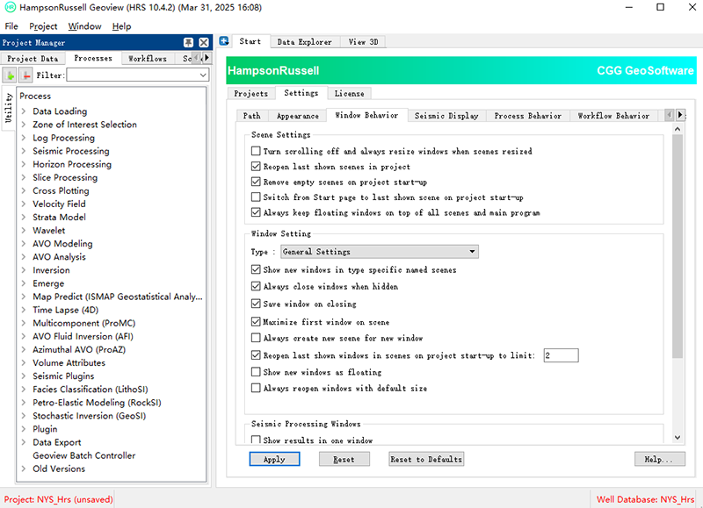Toggle Show new windows as floating
Viewport: 703px width, 508px height.
[256, 373]
